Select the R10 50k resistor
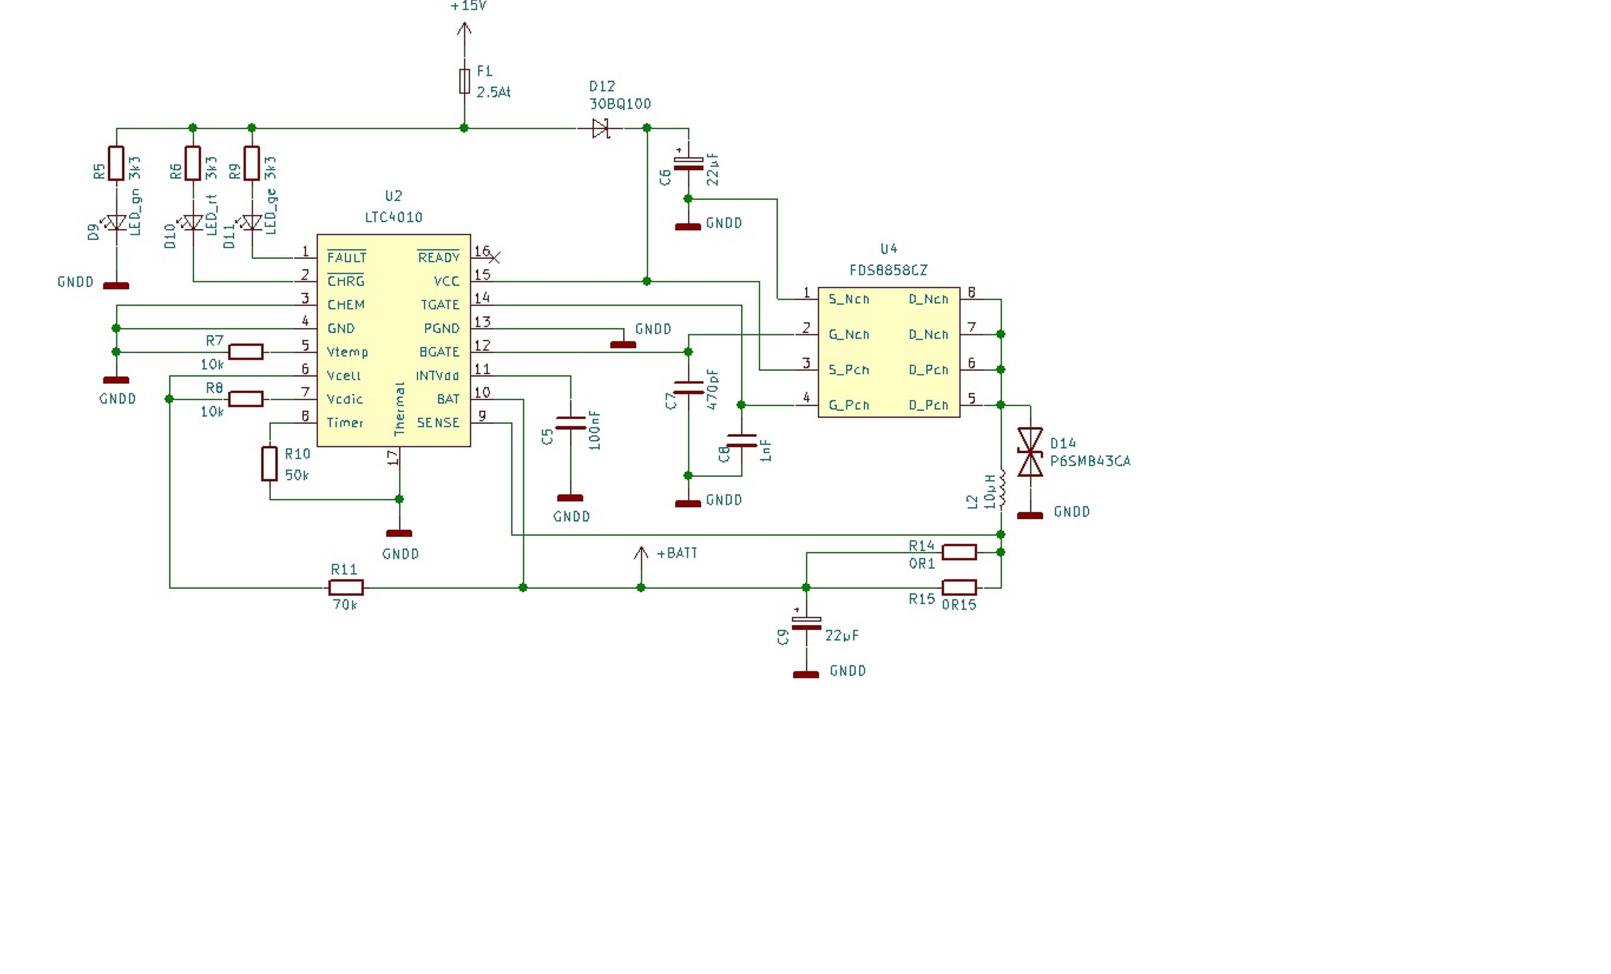This screenshot has height=974, width=1611. point(269,464)
